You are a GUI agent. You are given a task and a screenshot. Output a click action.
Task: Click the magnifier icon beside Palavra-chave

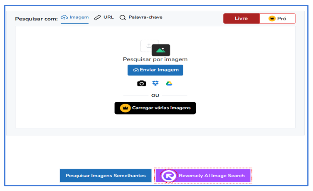click(123, 17)
